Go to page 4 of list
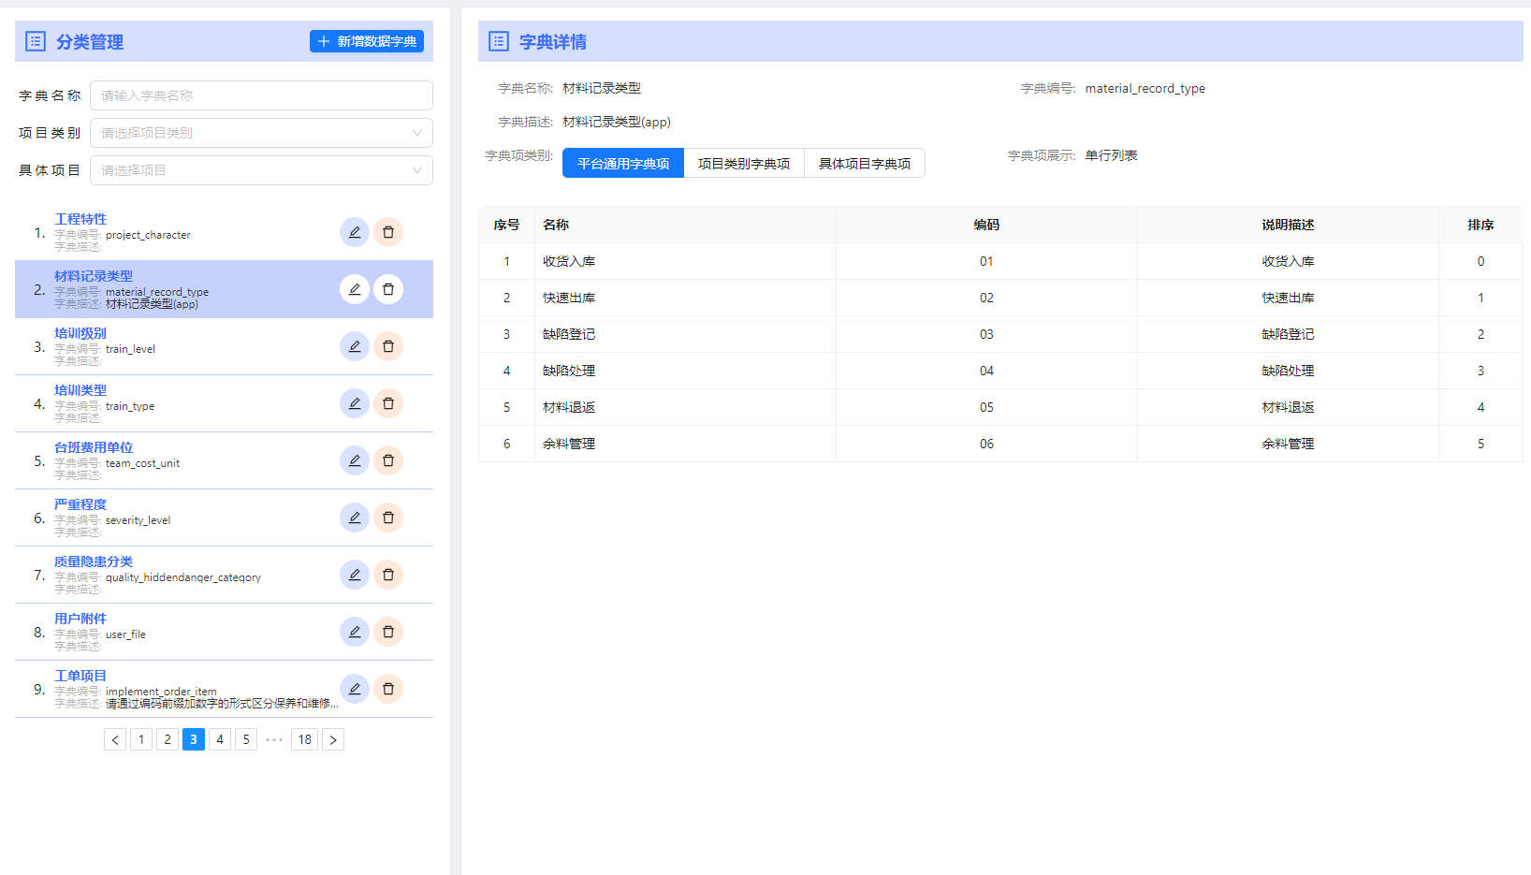Image resolution: width=1531 pixels, height=875 pixels. click(x=220, y=739)
